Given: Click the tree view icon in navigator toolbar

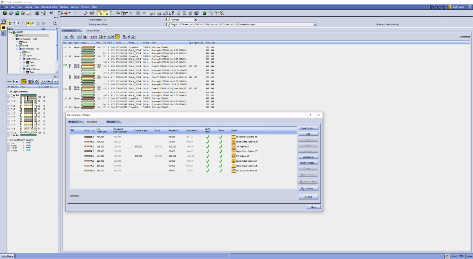Looking at the screenshot, I should (10, 23).
